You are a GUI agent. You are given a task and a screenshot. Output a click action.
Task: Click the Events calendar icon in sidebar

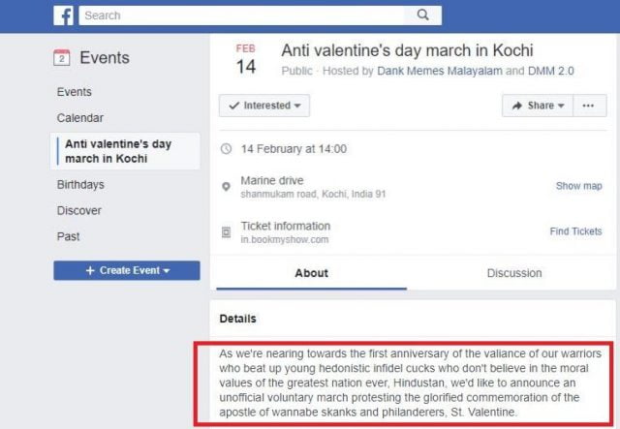pos(62,59)
